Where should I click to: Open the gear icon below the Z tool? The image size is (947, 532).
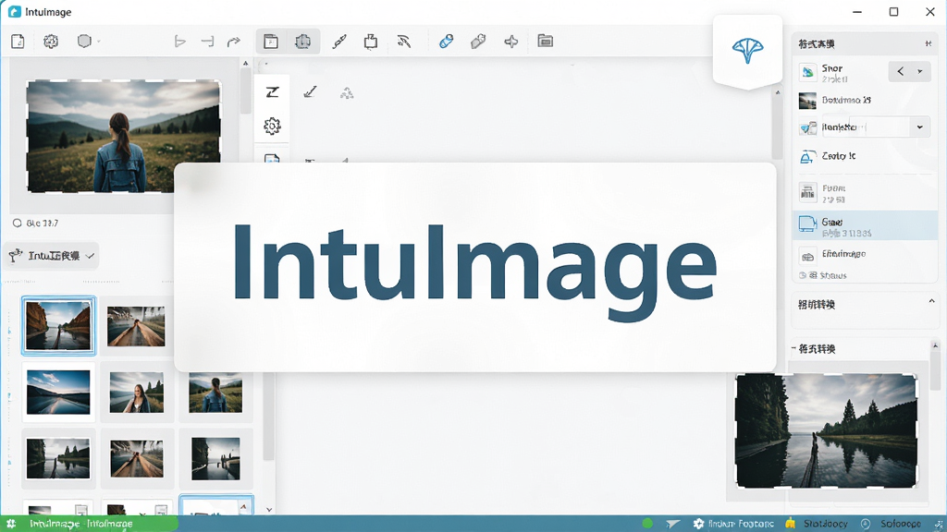[x=273, y=126]
